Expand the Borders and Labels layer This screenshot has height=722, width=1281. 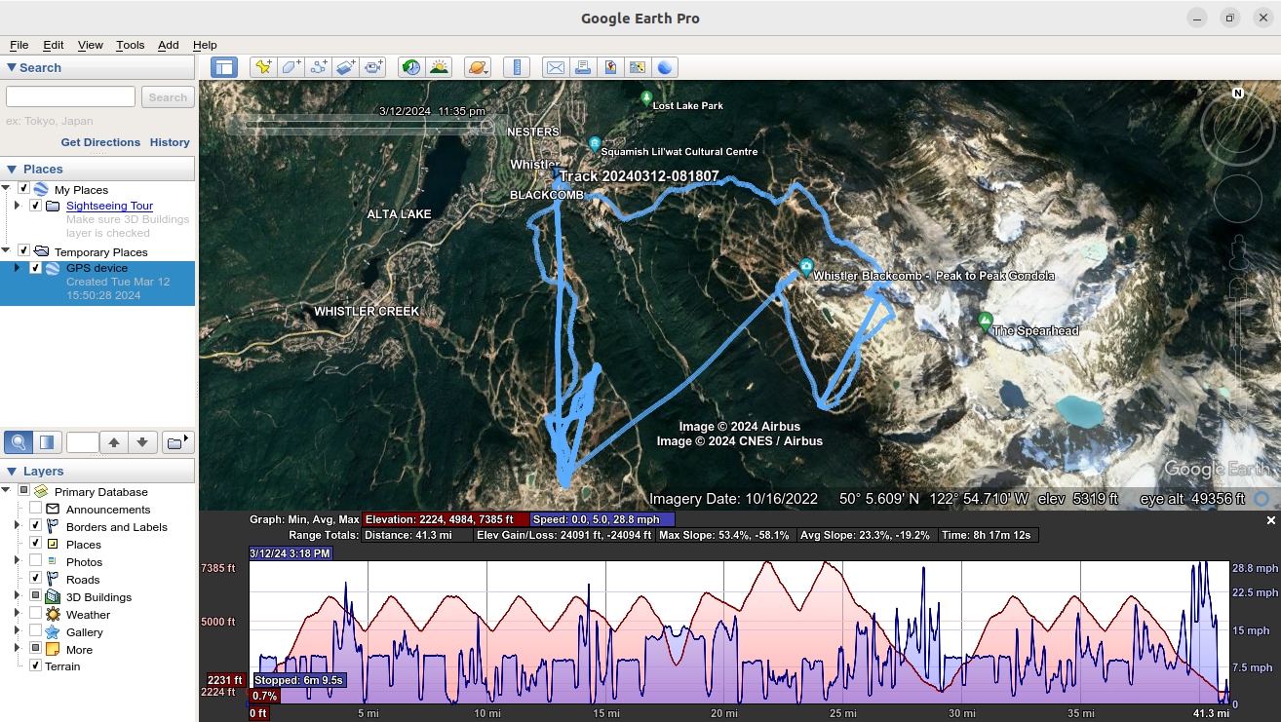[17, 526]
